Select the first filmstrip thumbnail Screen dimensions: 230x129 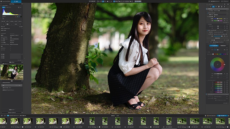[3, 121]
